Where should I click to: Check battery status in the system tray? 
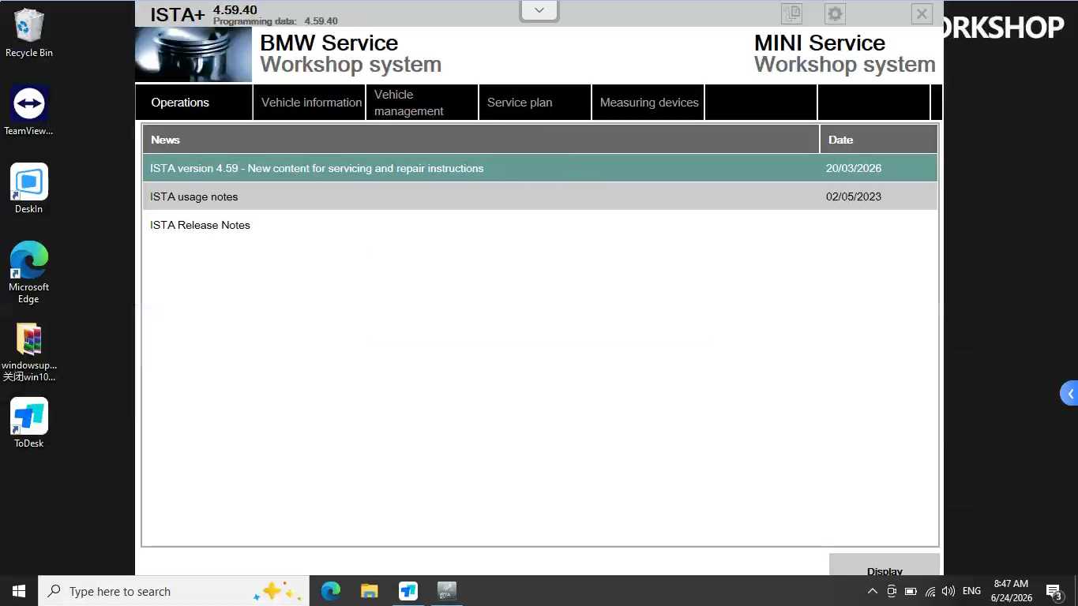[911, 591]
